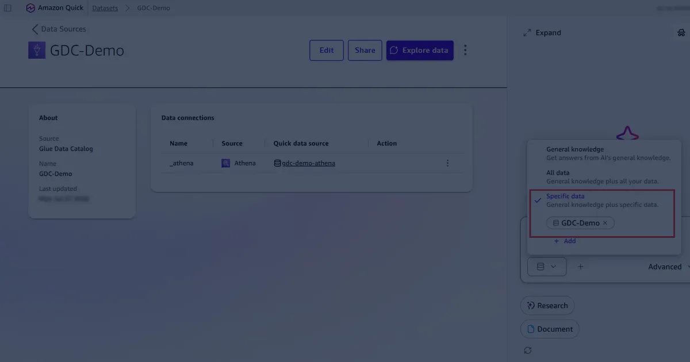Remove the GDC-Demo chip
The height and width of the screenshot is (362, 690).
[x=605, y=223]
